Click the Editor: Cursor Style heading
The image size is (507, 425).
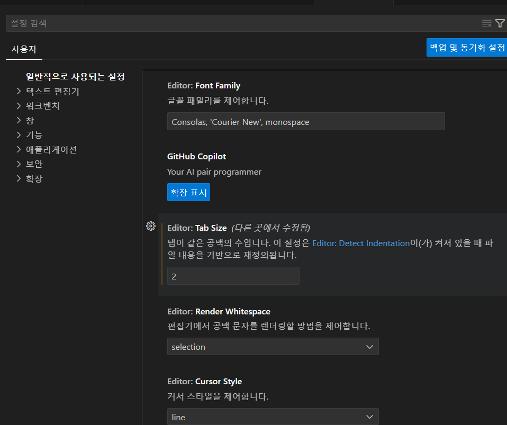point(204,382)
